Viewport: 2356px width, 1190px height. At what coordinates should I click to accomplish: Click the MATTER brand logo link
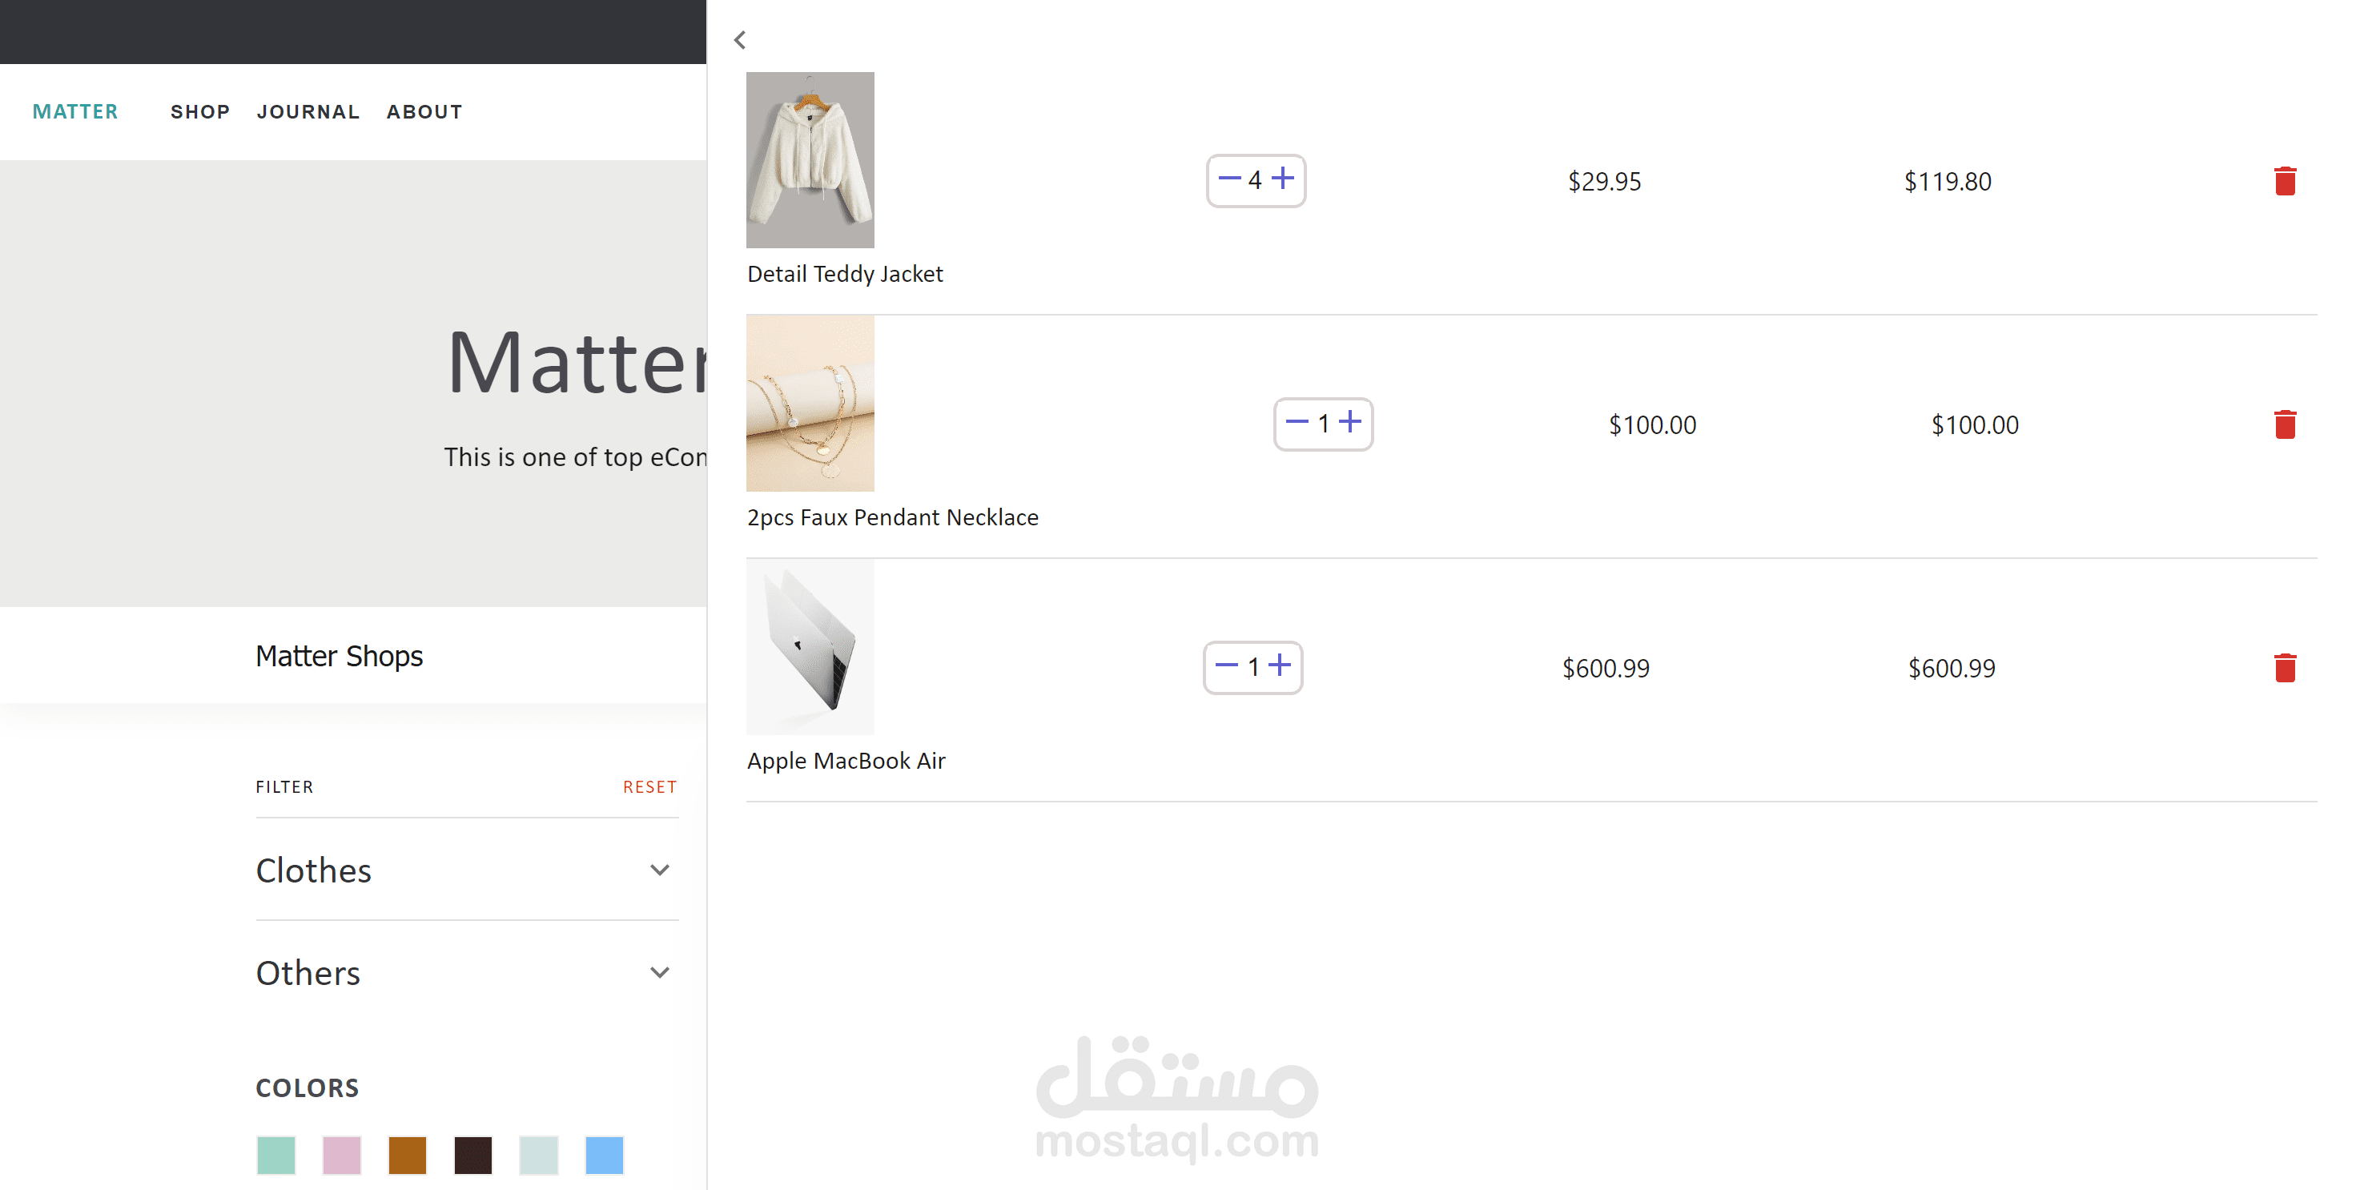coord(75,111)
